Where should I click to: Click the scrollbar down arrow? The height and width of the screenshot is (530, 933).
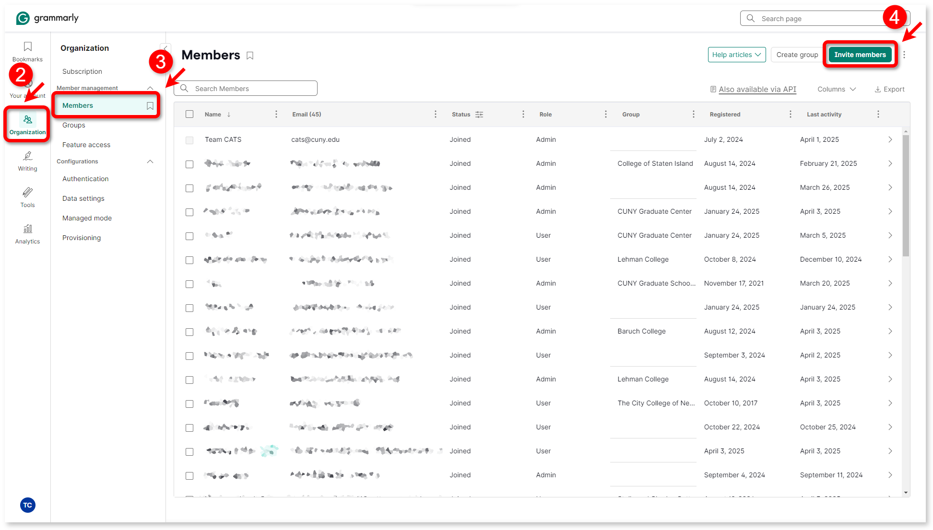pyautogui.click(x=906, y=493)
